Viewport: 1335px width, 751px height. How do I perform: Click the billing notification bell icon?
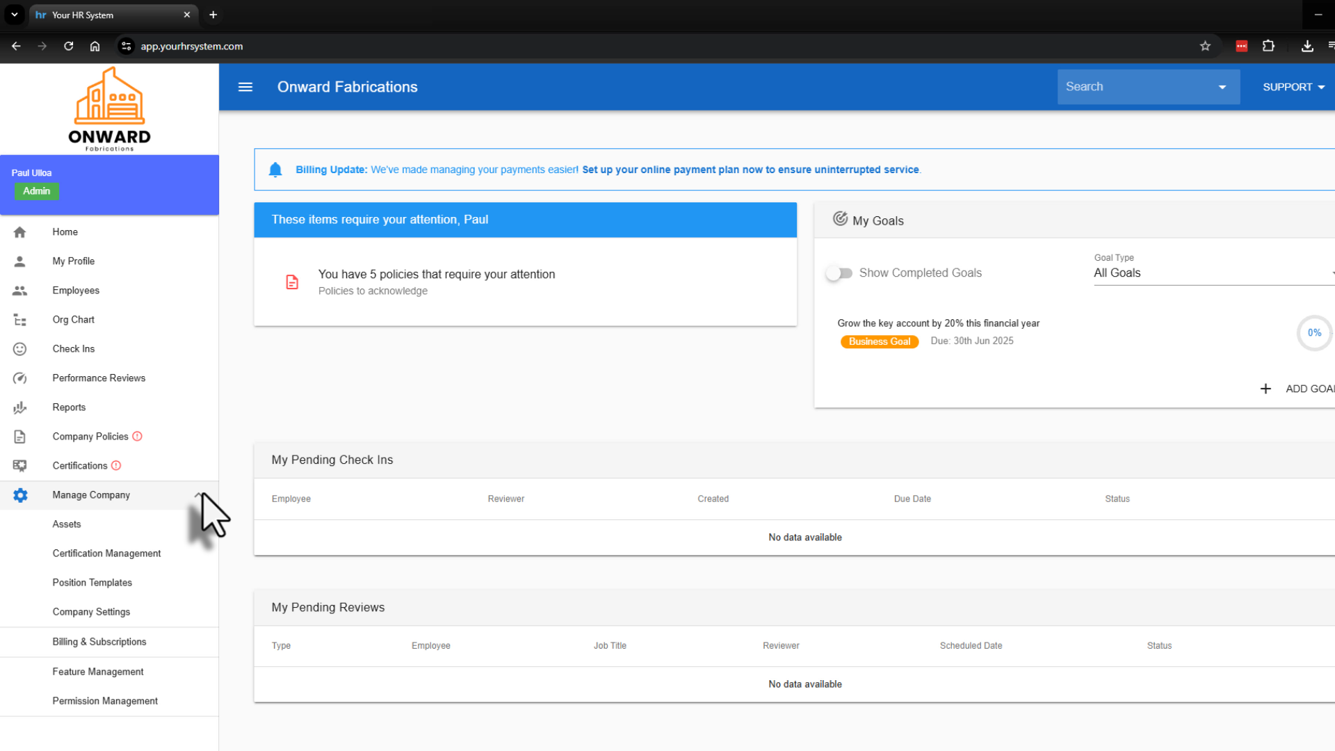tap(275, 170)
